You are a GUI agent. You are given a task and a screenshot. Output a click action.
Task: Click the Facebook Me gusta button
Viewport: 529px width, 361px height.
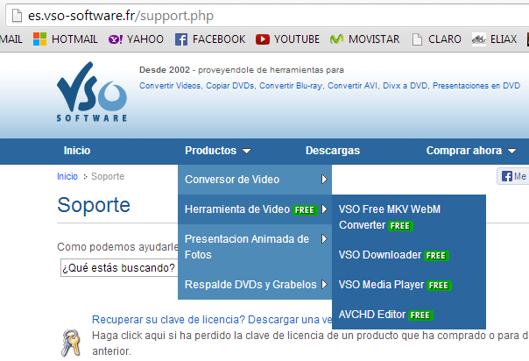coord(513,176)
